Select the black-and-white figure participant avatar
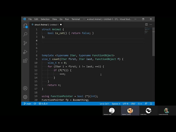Viewport: 176px width, 132px height. click(148, 111)
